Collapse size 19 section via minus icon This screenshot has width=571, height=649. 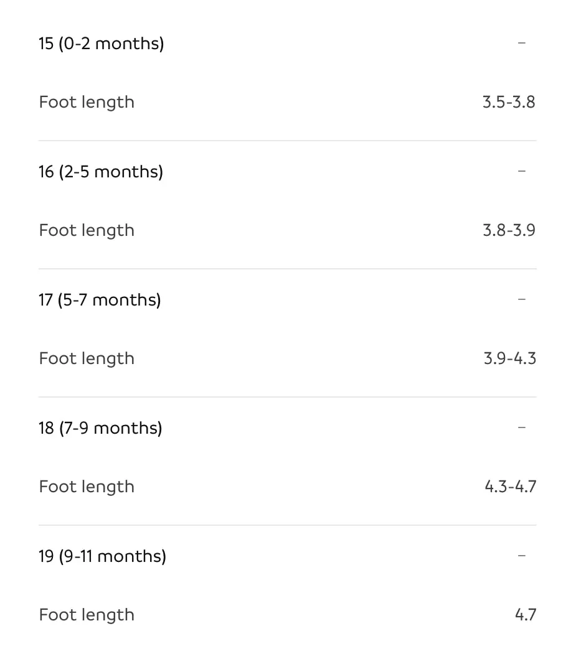point(521,556)
